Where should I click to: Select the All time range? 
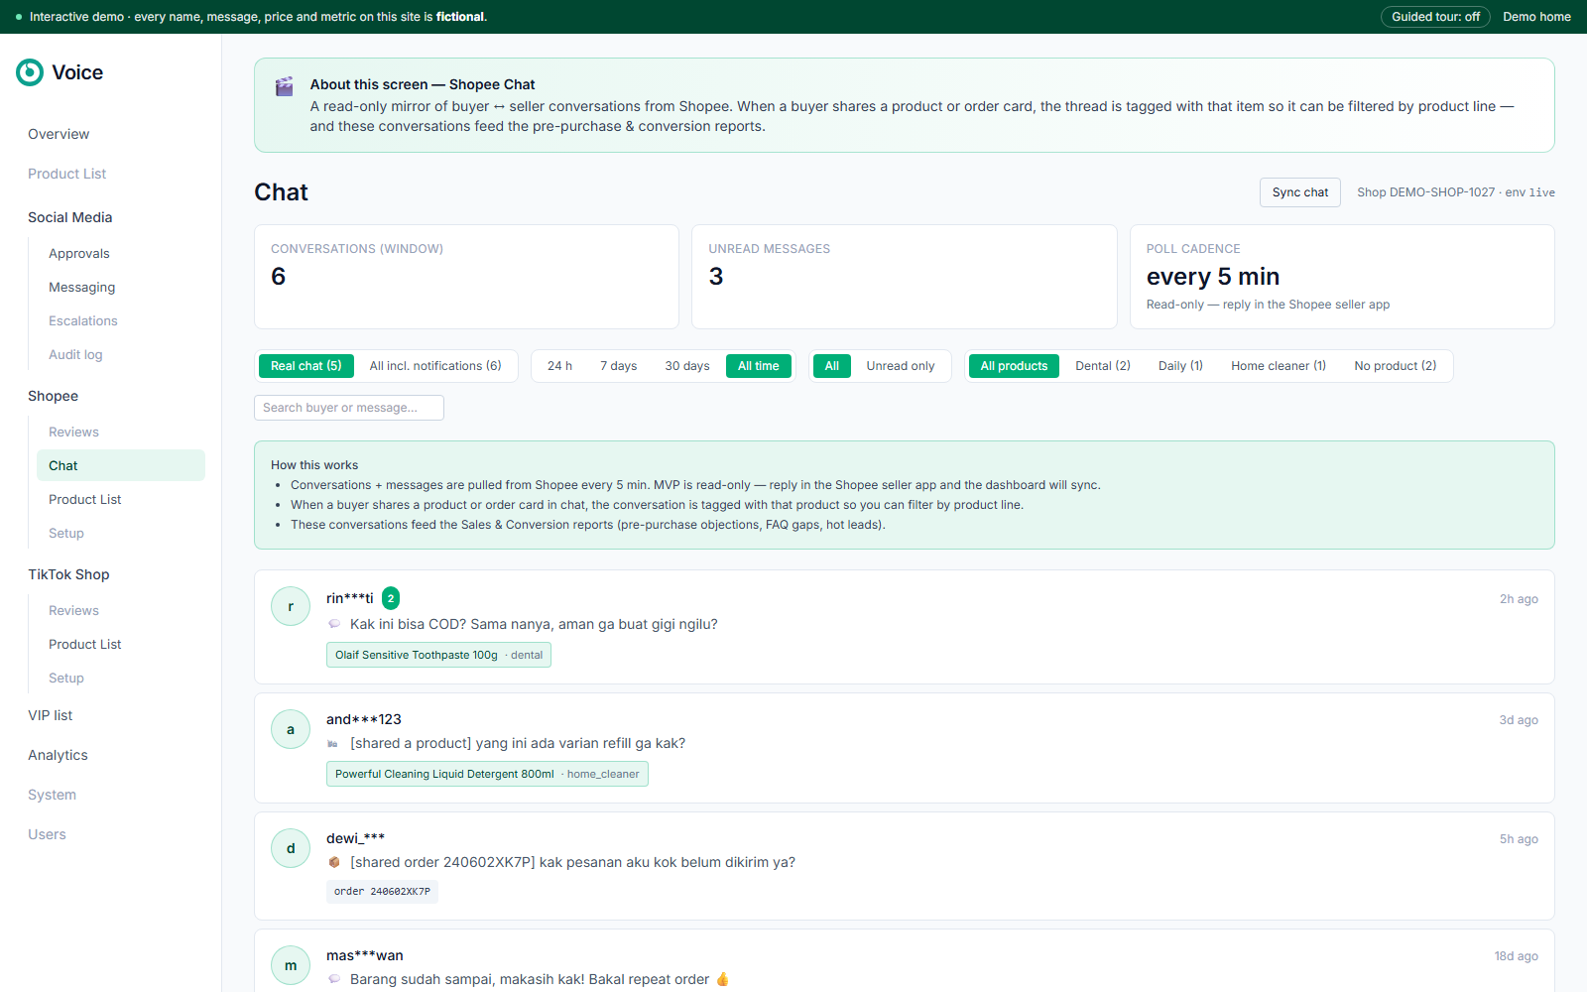coord(759,366)
